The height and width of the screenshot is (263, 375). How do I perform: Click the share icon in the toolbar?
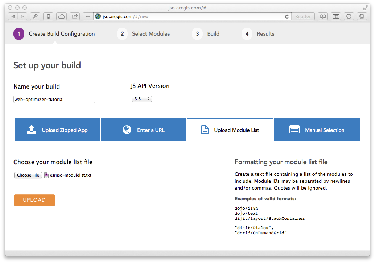(x=75, y=16)
